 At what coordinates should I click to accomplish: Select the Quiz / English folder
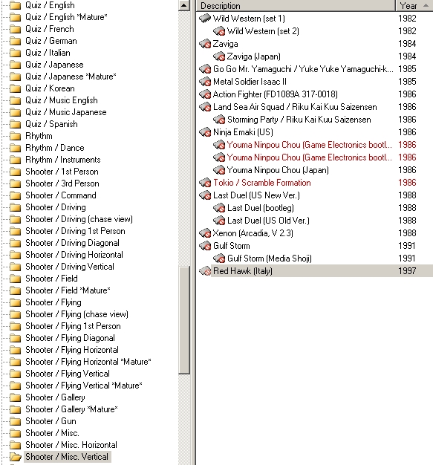[50, 5]
